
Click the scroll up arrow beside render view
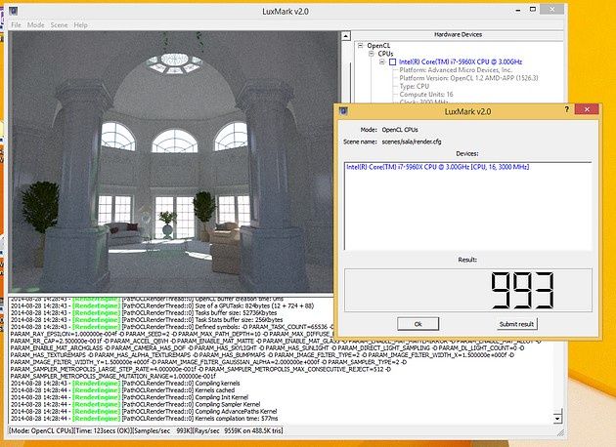tap(345, 36)
